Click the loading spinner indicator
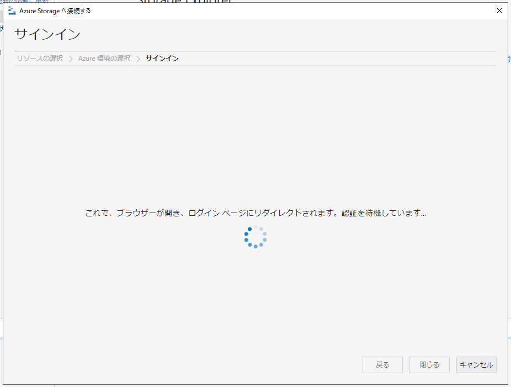511x387 pixels. [255, 237]
